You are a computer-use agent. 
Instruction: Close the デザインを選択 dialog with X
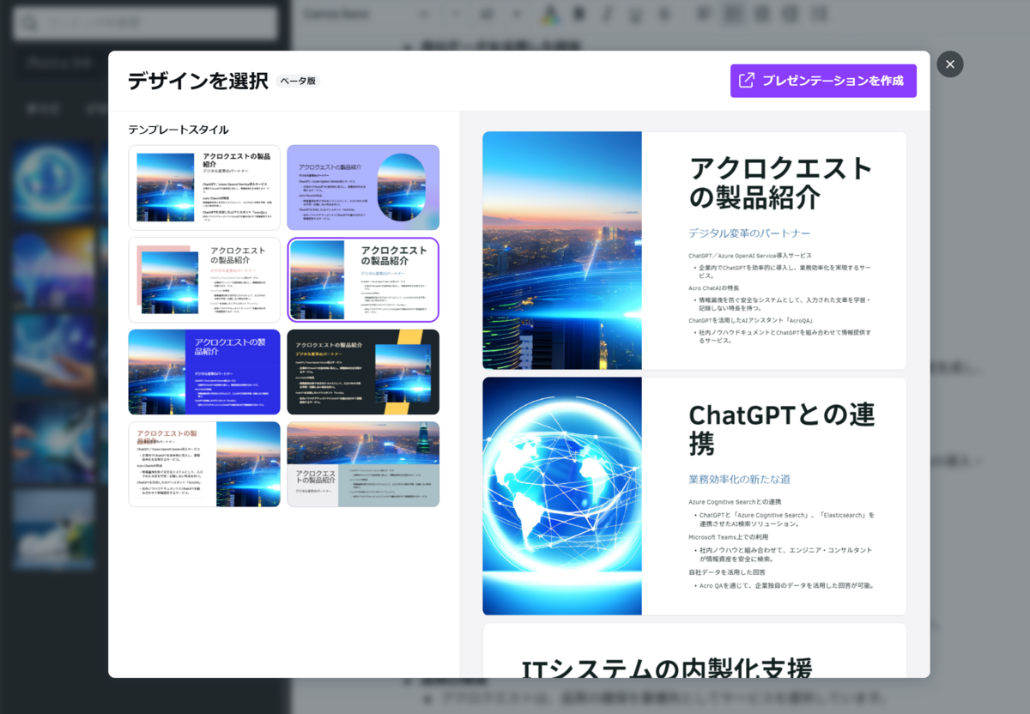click(x=950, y=64)
